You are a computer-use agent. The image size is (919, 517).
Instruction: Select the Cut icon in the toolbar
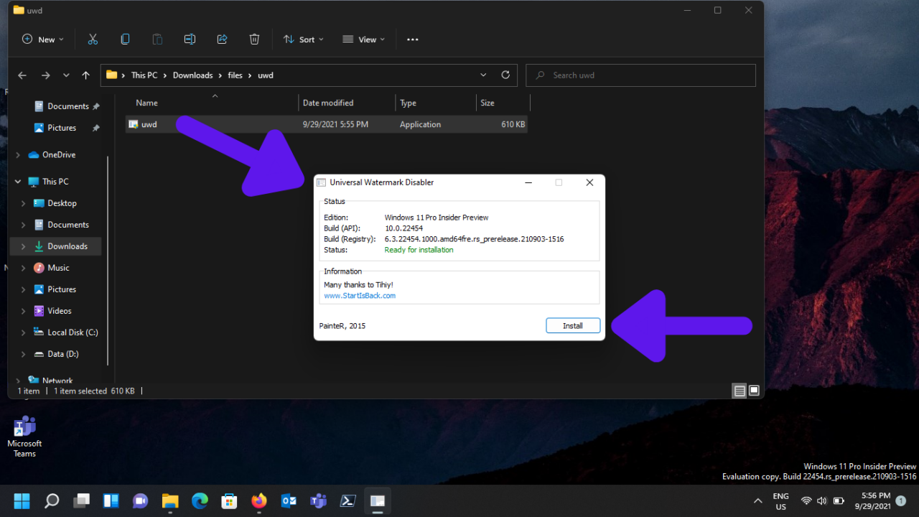(x=93, y=39)
